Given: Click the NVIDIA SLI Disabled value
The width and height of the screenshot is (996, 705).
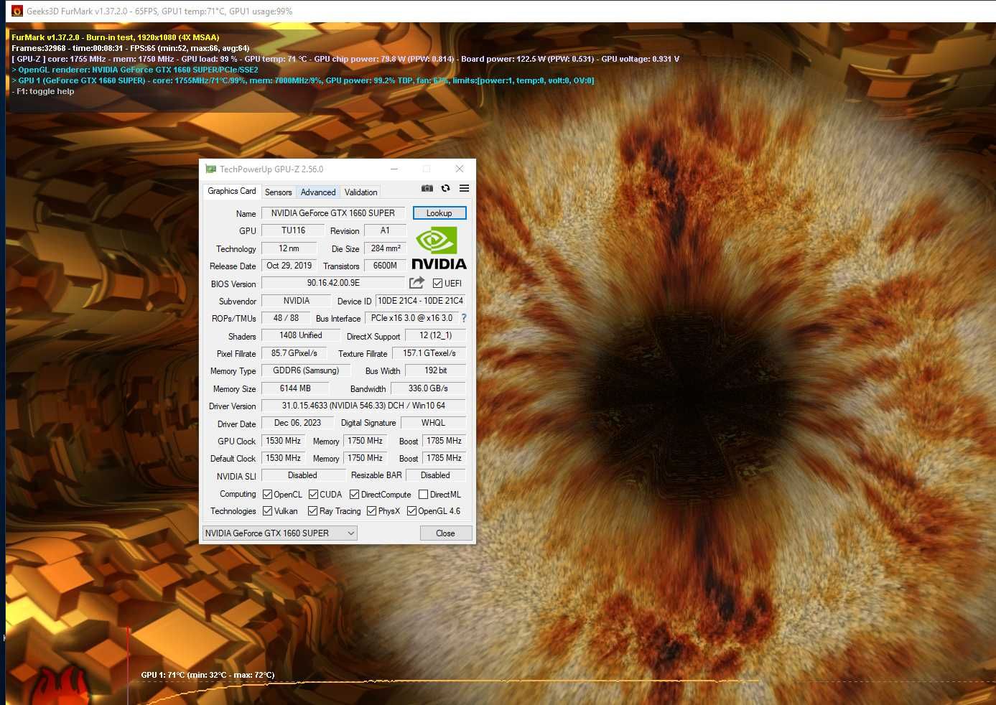Looking at the screenshot, I should click(x=302, y=475).
